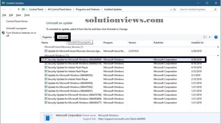Open the Edit menu
Screen dimensions: 221x124
point(11,15)
